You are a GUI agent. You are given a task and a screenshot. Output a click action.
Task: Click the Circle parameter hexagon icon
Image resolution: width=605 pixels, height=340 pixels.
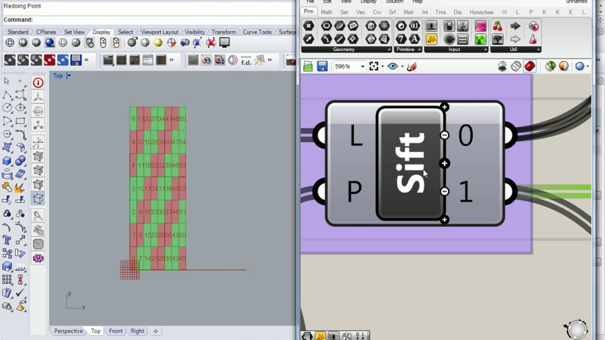pyautogui.click(x=326, y=26)
